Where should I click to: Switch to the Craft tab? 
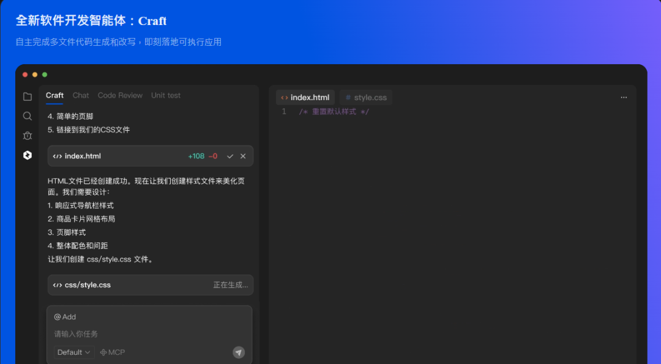coord(54,95)
